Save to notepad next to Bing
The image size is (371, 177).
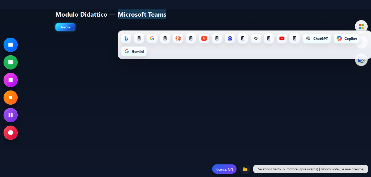click(139, 38)
